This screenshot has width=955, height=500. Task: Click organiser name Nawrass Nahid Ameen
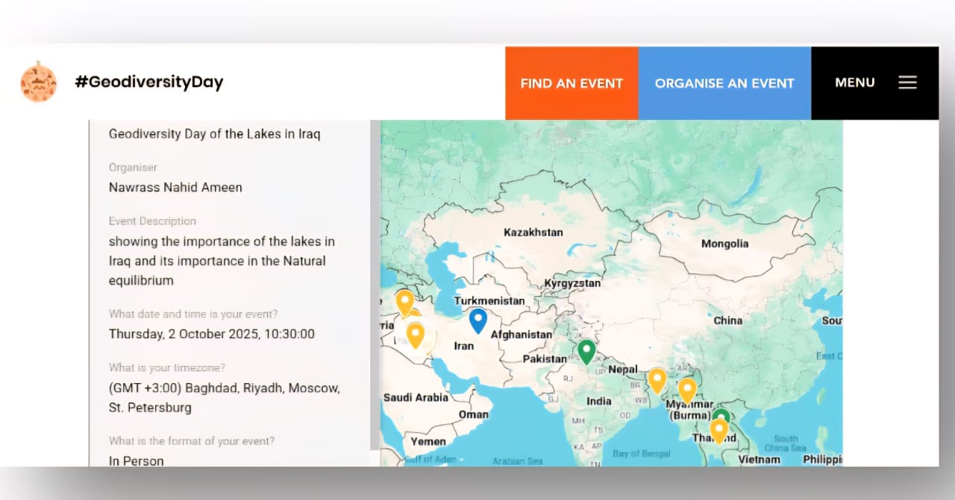175,187
